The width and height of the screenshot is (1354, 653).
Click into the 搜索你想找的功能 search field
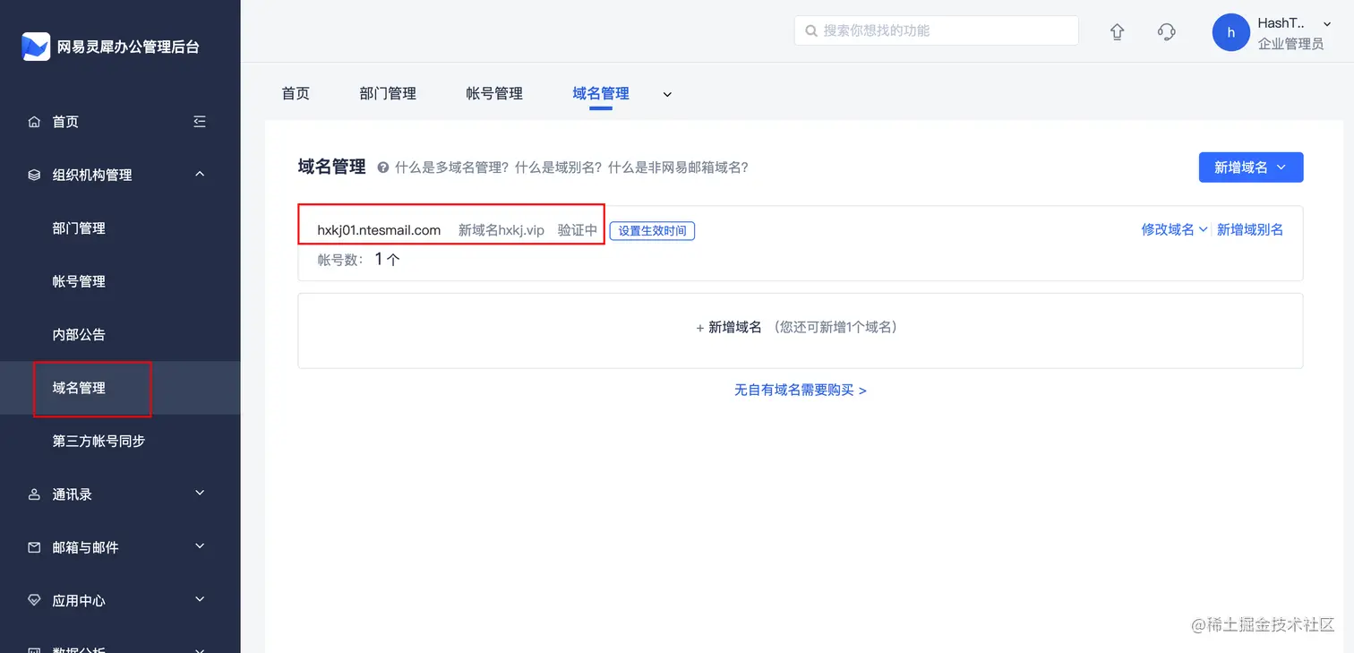click(936, 30)
